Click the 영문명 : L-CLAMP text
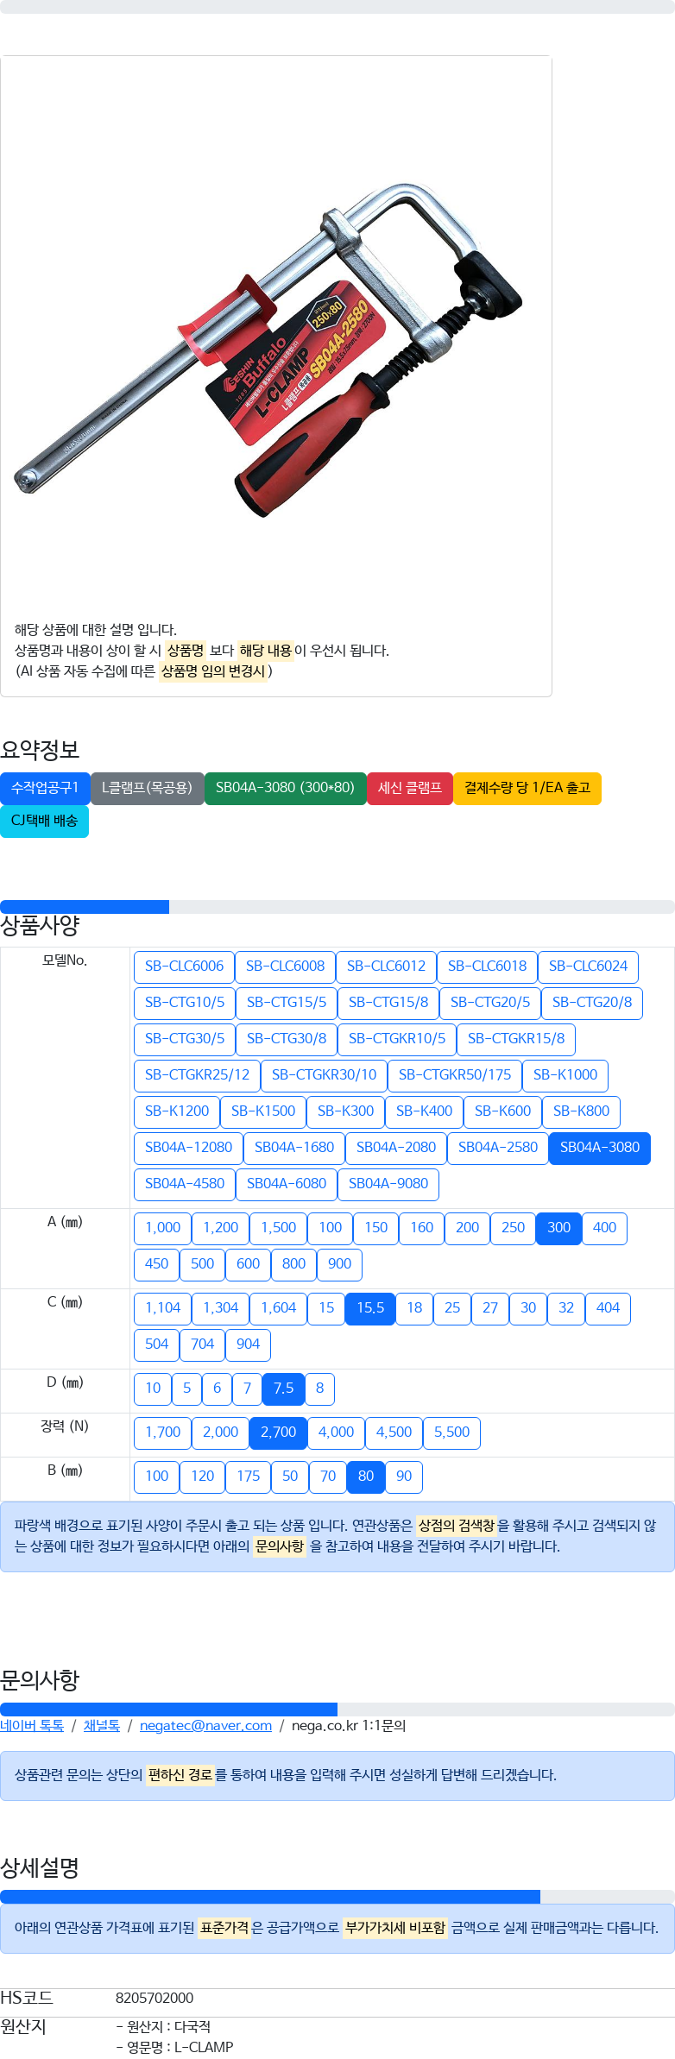The width and height of the screenshot is (675, 2059). [x=174, y=2047]
